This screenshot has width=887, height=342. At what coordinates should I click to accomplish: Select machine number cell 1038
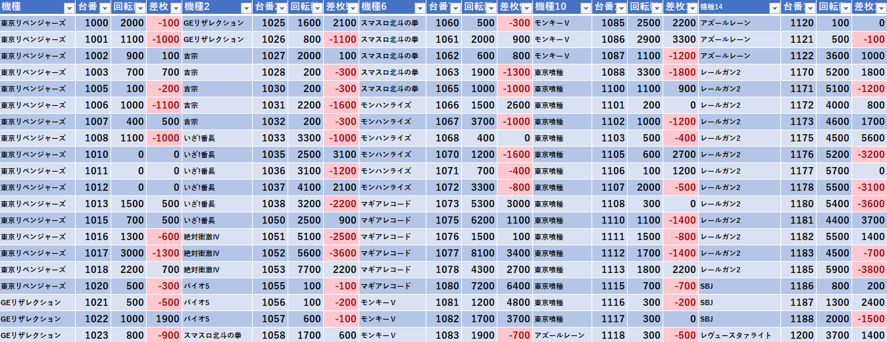pos(270,204)
